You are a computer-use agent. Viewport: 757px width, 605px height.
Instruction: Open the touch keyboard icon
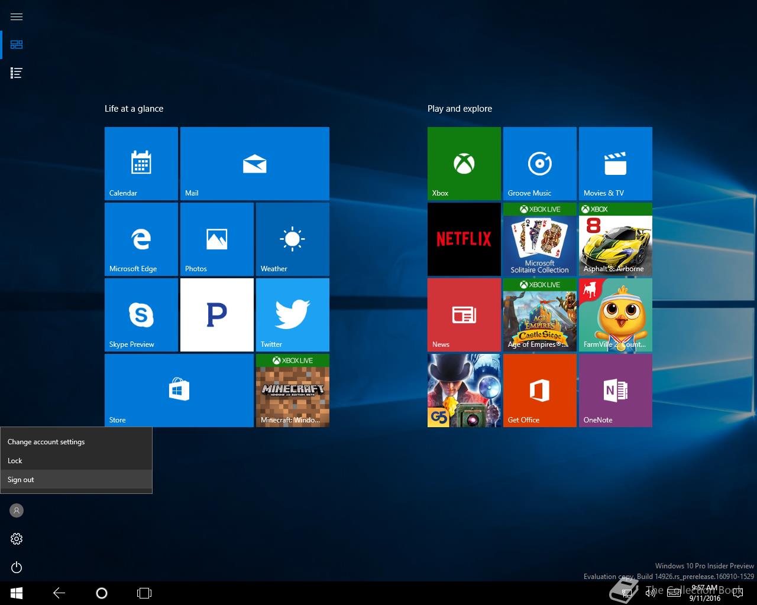click(674, 593)
